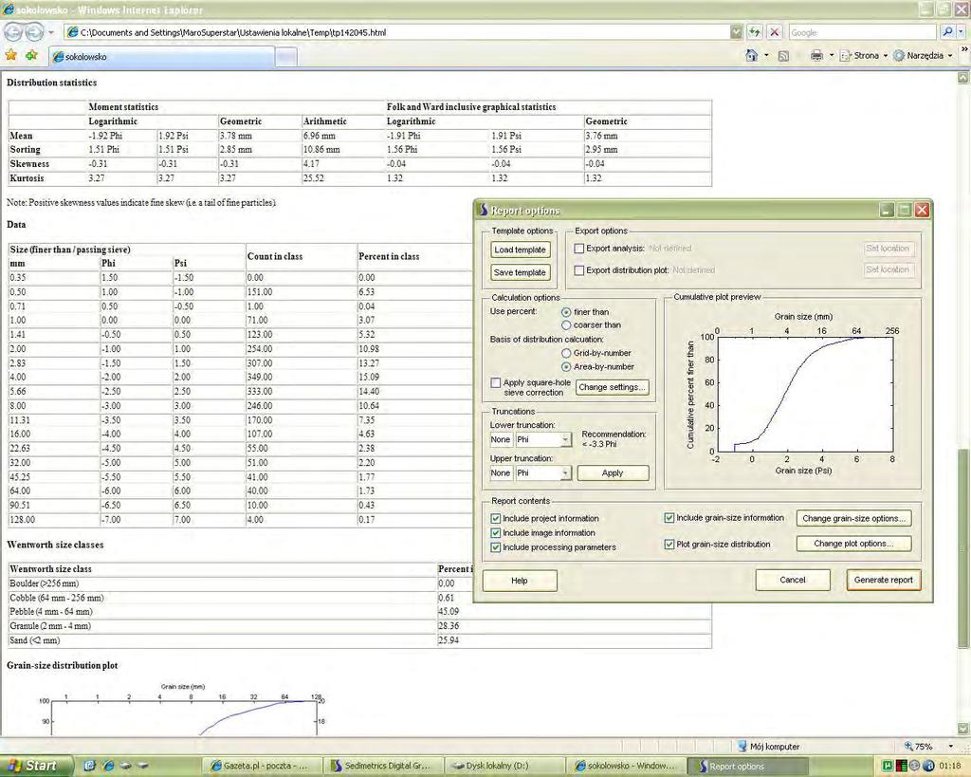This screenshot has height=777, width=971.
Task: Click the Lower truncation value field
Action: [501, 440]
